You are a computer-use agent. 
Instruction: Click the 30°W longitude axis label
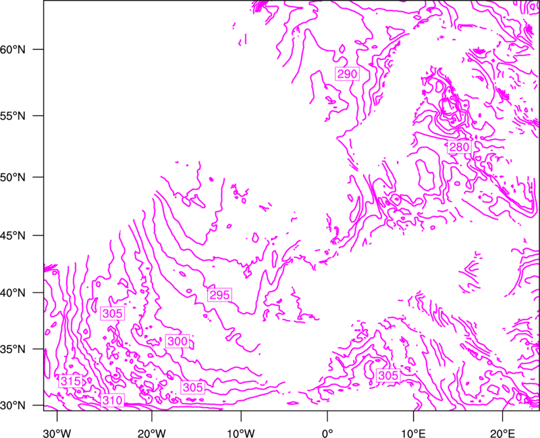57,433
